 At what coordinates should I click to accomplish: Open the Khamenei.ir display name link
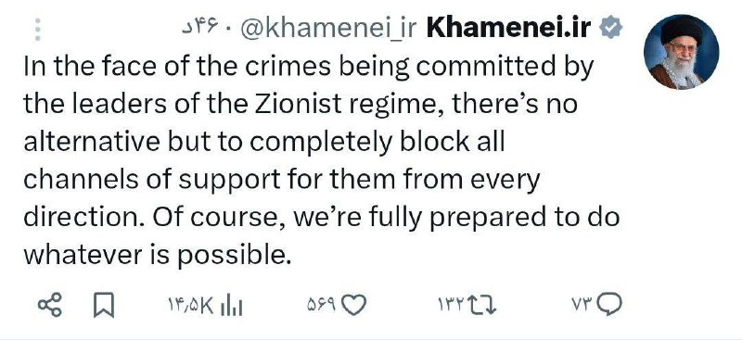tap(508, 29)
